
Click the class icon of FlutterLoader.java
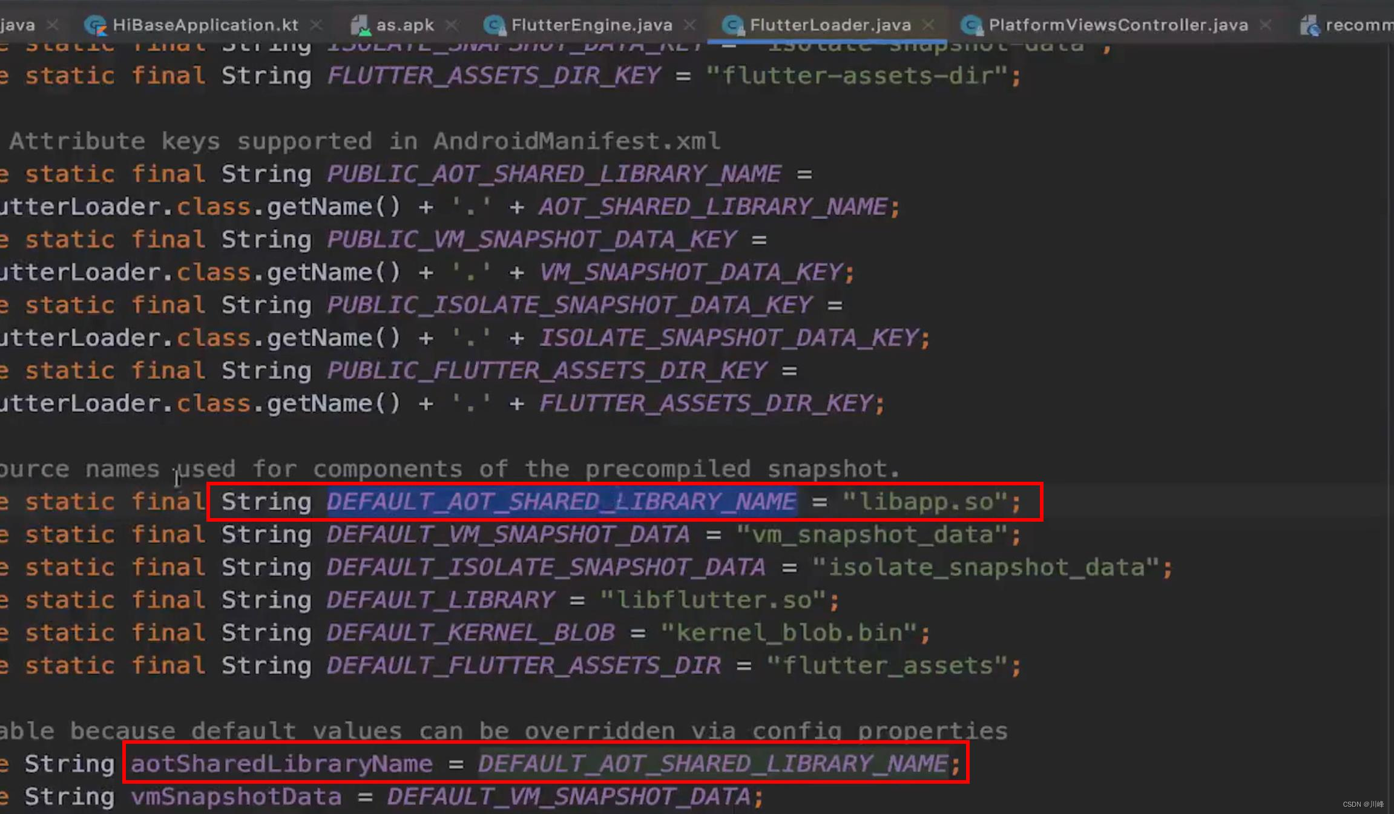click(x=733, y=25)
